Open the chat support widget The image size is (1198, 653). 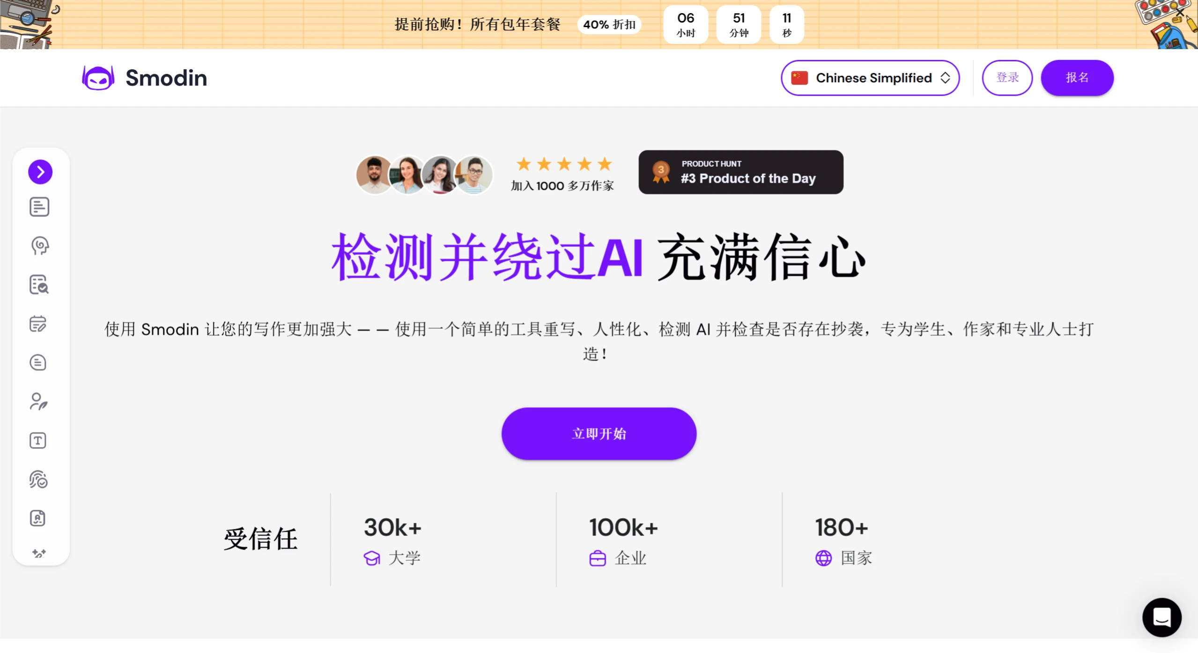(x=1162, y=617)
